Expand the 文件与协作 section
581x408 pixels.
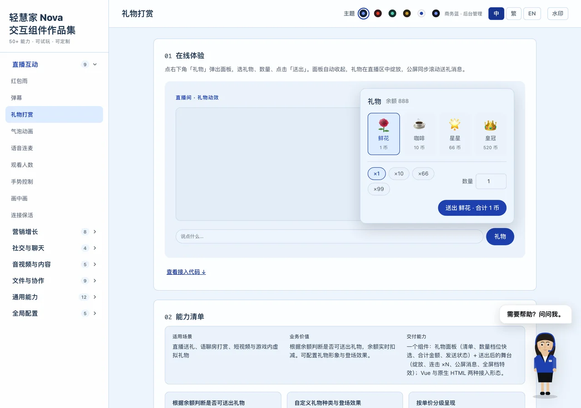(x=54, y=281)
